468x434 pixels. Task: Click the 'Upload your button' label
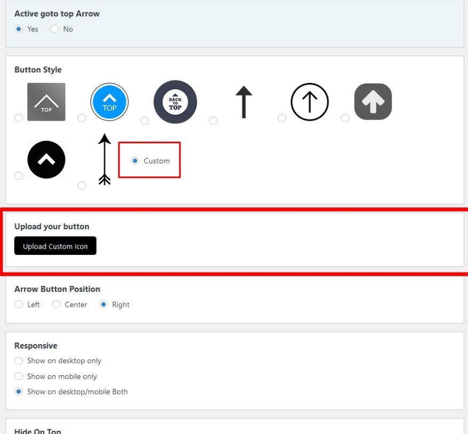coord(51,226)
